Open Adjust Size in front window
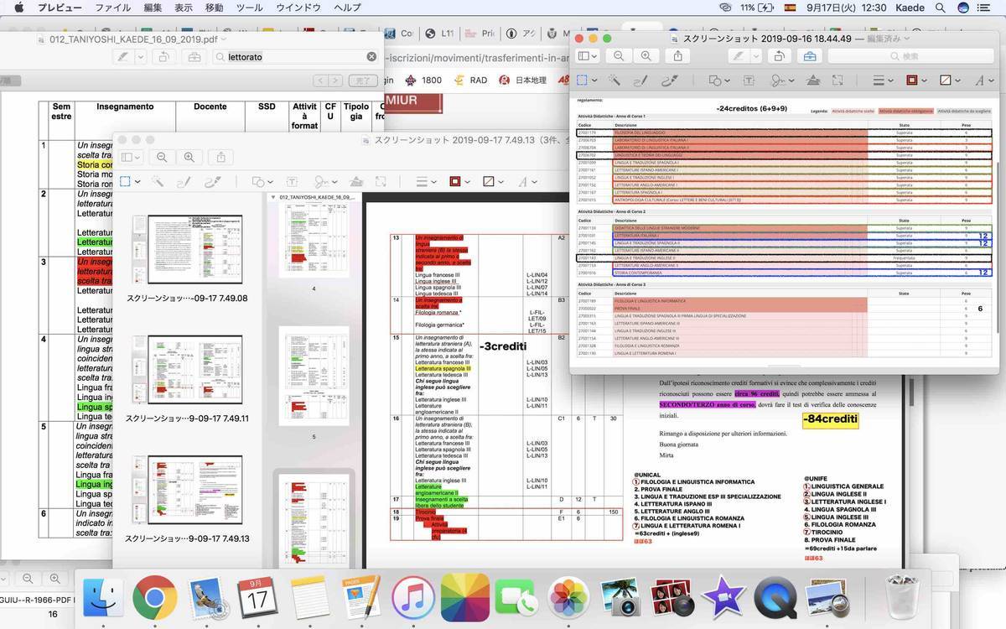Screen dimensions: 1006x629 [x=838, y=81]
